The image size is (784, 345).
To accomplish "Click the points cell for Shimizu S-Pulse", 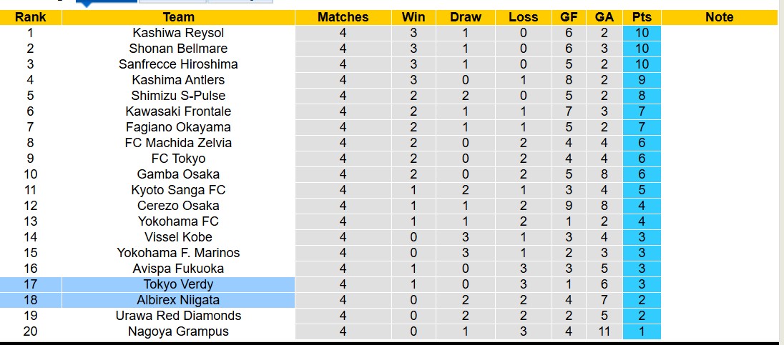I will (642, 96).
